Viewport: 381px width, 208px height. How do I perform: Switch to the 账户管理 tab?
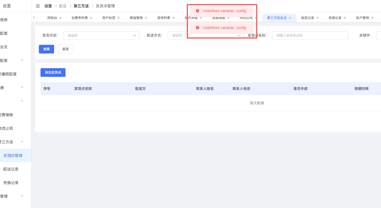click(362, 18)
